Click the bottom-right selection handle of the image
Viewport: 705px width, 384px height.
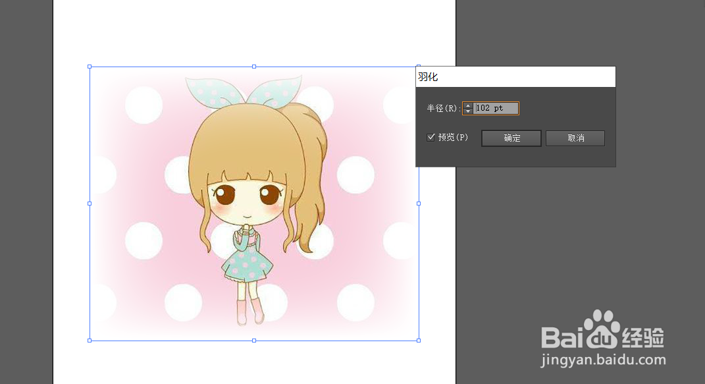click(x=419, y=341)
